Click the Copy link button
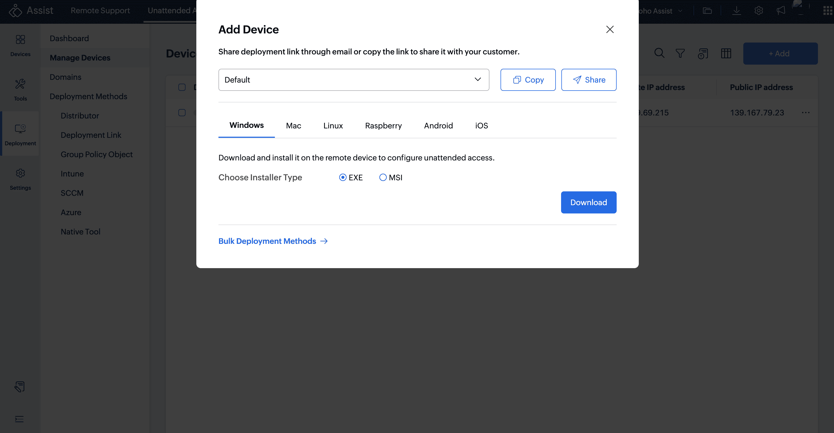Image resolution: width=834 pixels, height=433 pixels. coord(528,80)
